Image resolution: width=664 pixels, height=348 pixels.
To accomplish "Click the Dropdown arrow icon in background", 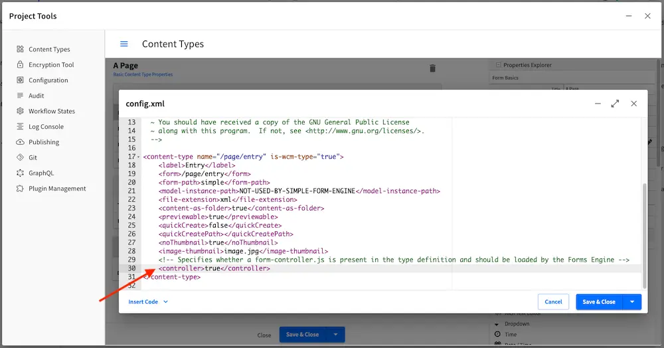I will point(497,324).
